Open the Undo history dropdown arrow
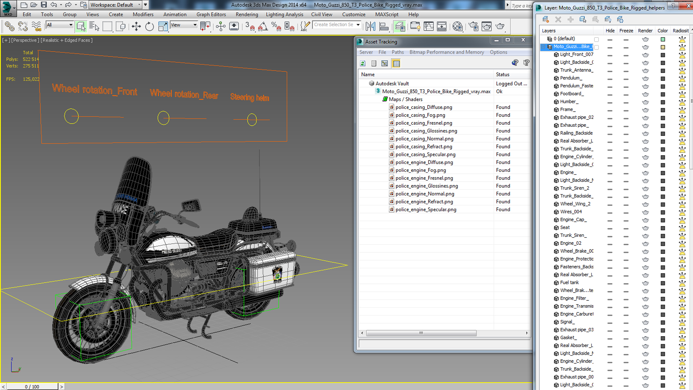The height and width of the screenshot is (390, 693). 61,5
